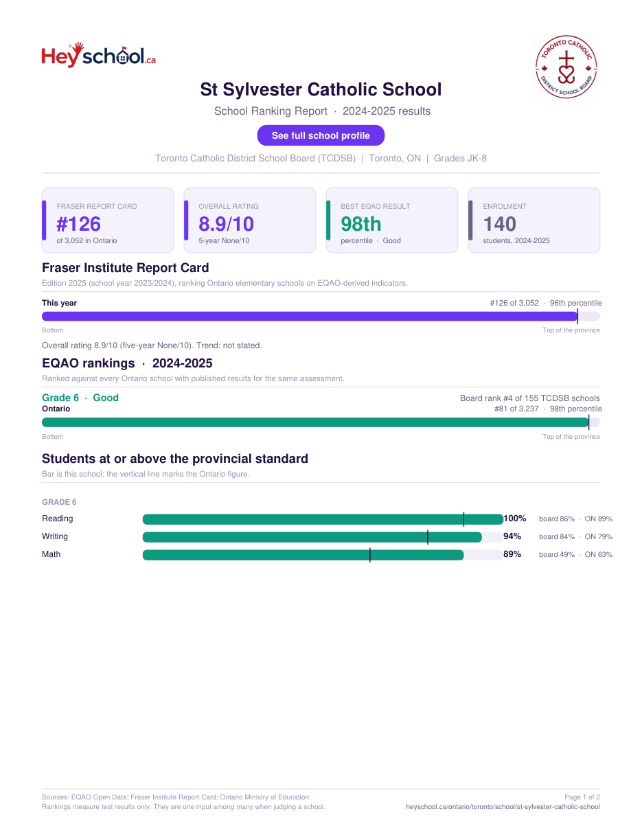Click the 94% Writing value
The height and width of the screenshot is (831, 642).
coord(512,536)
